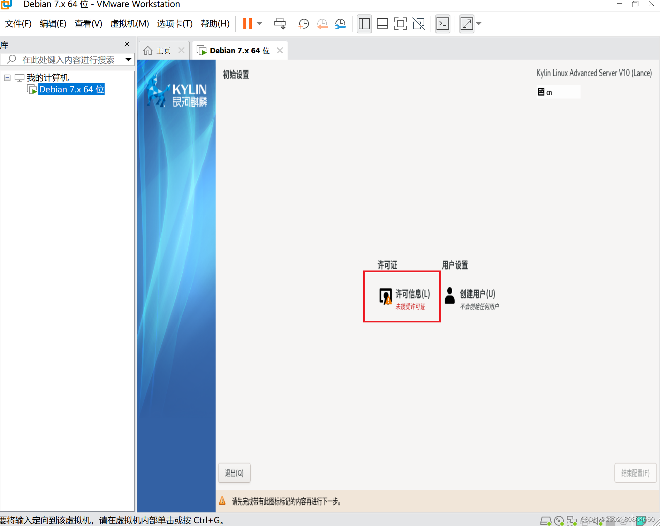
Task: Minimize the VMware Workstation window
Action: (x=620, y=4)
